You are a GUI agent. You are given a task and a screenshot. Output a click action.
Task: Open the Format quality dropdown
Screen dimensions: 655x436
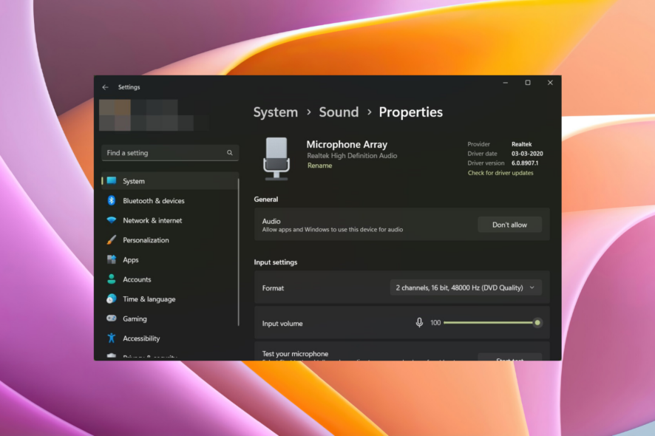pyautogui.click(x=466, y=287)
